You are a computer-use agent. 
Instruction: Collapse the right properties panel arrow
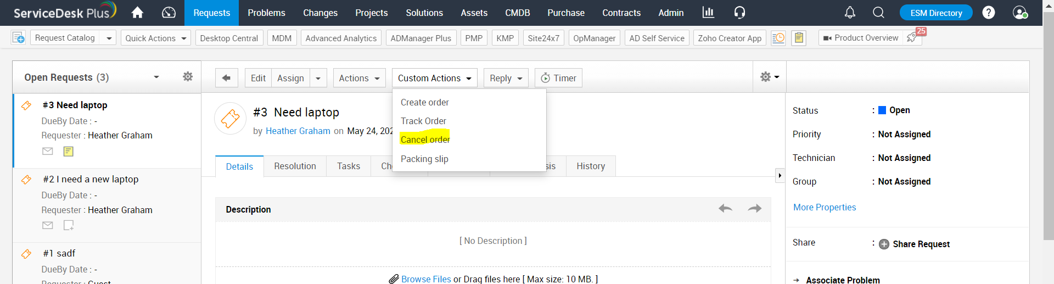click(780, 175)
